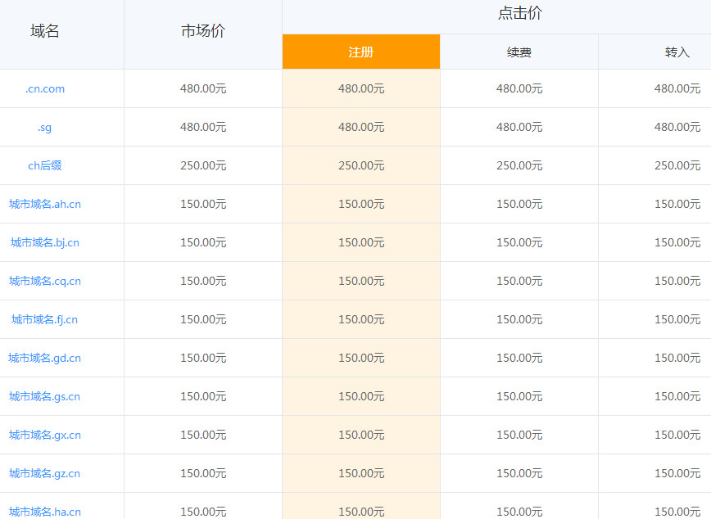Select the 城市域名.gs.cn link

tap(45, 397)
